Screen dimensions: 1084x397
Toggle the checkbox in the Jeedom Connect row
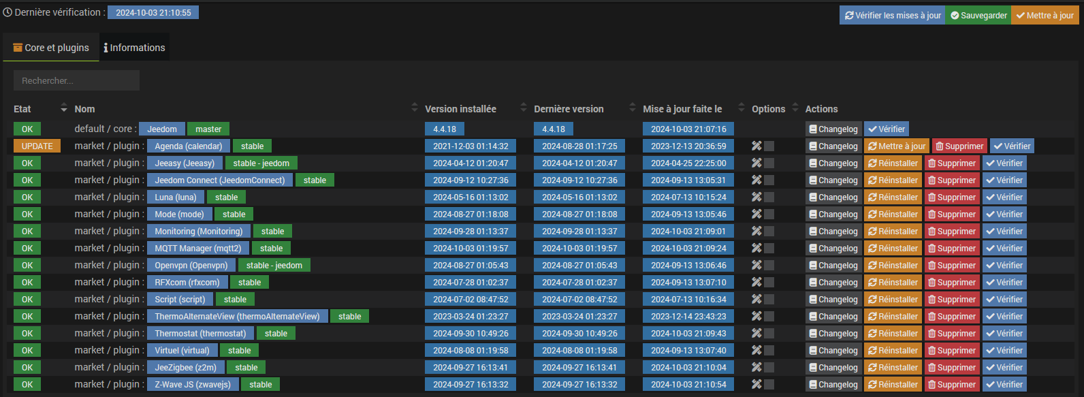coord(769,180)
